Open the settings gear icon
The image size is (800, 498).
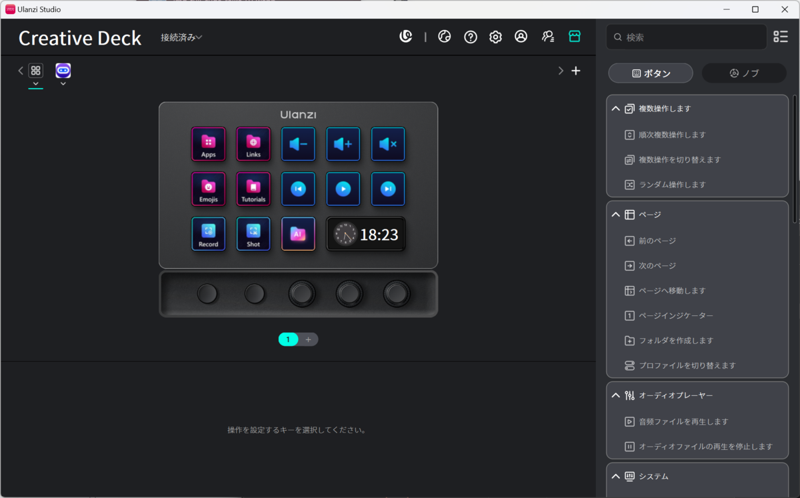coord(495,37)
